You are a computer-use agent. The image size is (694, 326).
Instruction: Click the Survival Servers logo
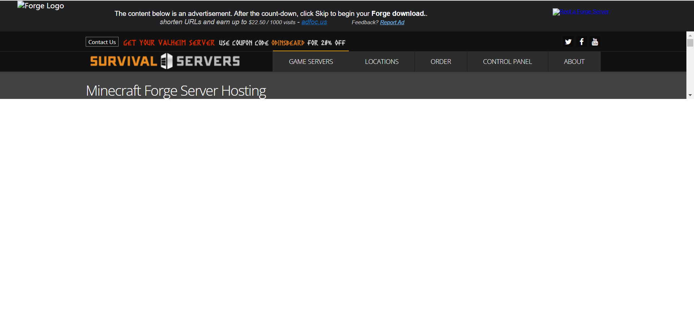pos(165,61)
